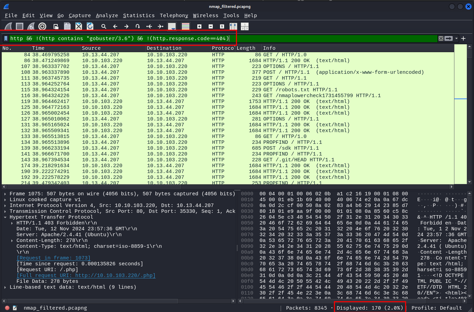Collapse the Hypertext Transfer Protocol tree
The image size is (474, 312).
[5, 217]
